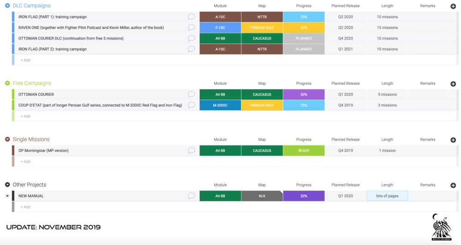This screenshot has height=245, width=461.
Task: Open comments for RAVEN ONE campaign row
Action: [x=191, y=28]
